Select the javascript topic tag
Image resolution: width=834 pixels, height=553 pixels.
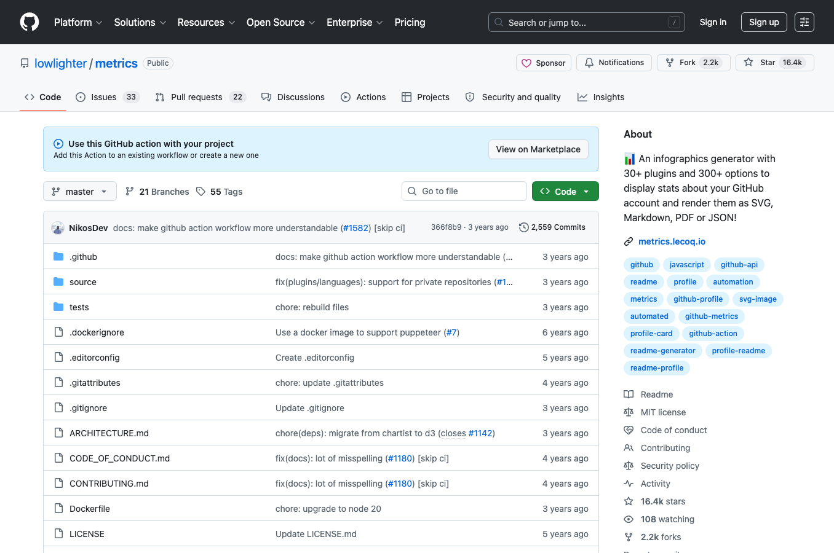(686, 265)
